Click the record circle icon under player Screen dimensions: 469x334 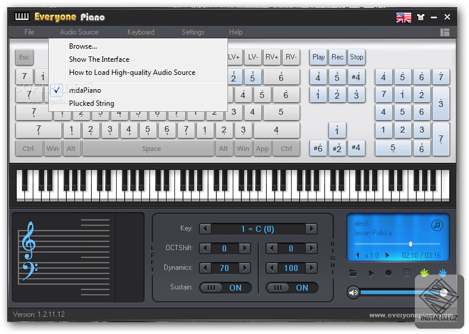point(389,273)
